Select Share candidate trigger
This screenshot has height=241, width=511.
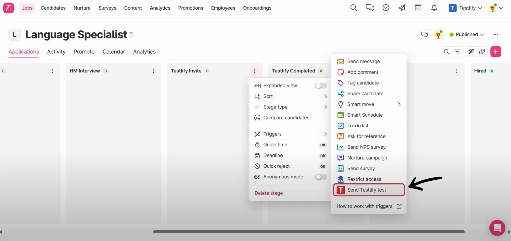click(x=369, y=93)
